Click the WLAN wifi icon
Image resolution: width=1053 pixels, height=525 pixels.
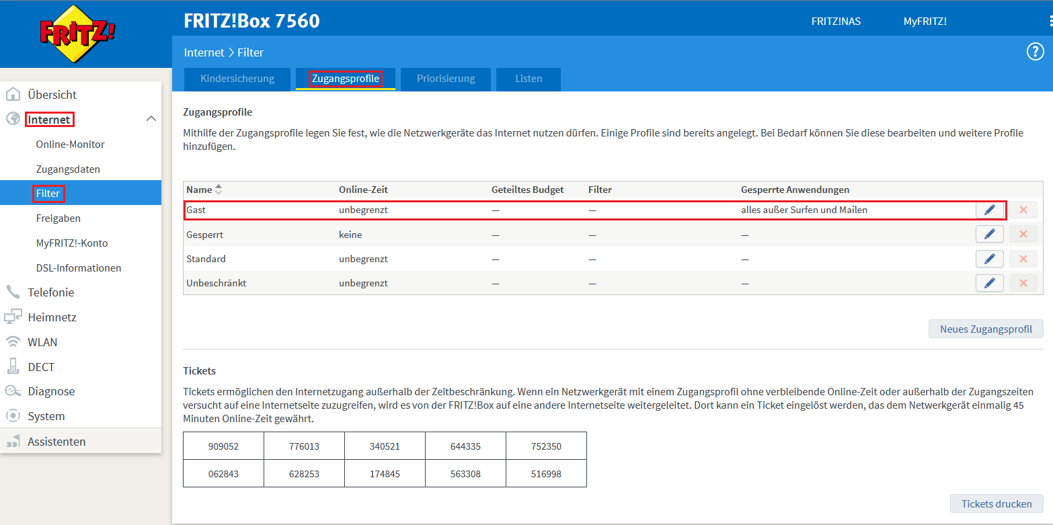tap(13, 341)
